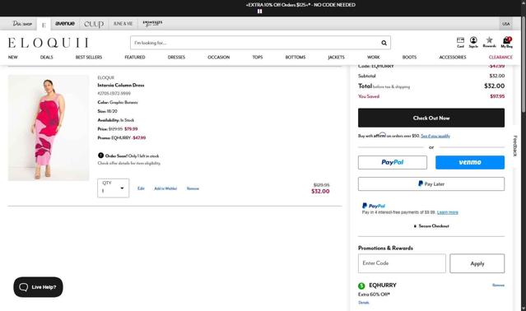Image resolution: width=526 pixels, height=311 pixels.
Task: Add the dress to Wishlist
Action: [x=165, y=188]
